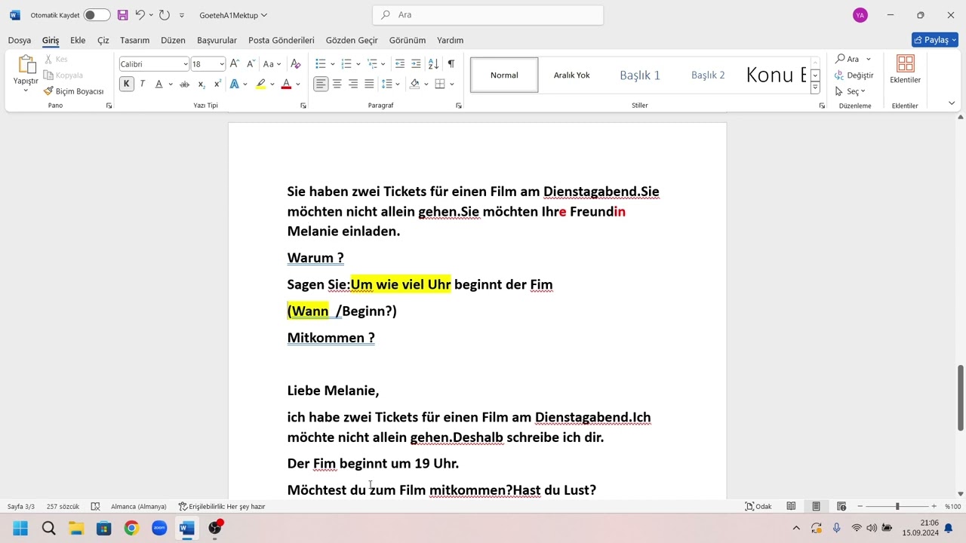Toggle paragraph marks visibility
The image size is (966, 543).
pos(451,64)
